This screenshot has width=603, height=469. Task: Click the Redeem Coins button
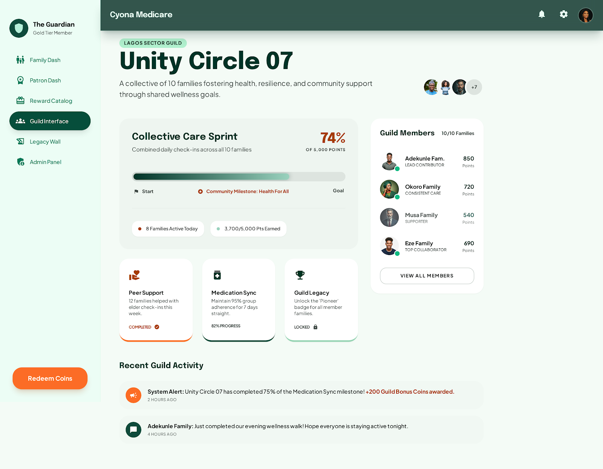point(50,378)
